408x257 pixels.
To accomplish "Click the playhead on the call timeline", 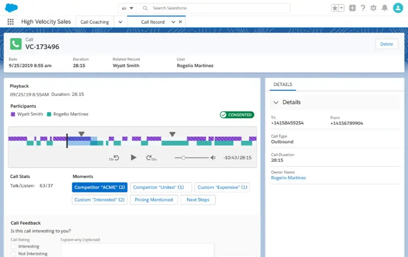I will point(67,141).
